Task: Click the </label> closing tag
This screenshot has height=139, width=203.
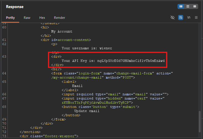Action: [x=70, y=90]
